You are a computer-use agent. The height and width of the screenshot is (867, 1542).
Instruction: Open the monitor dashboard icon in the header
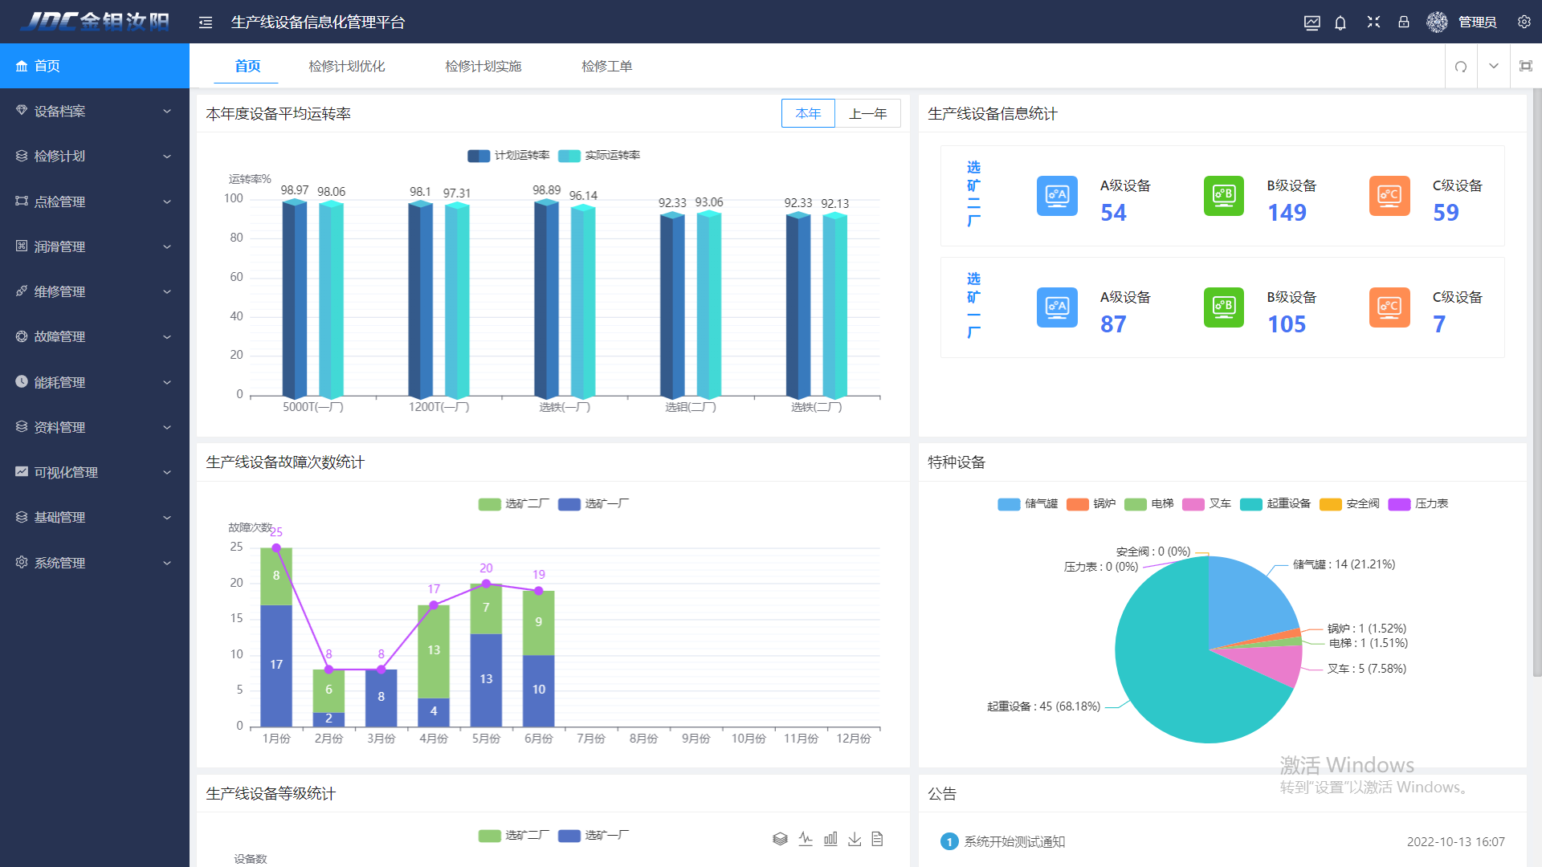[x=1312, y=22]
